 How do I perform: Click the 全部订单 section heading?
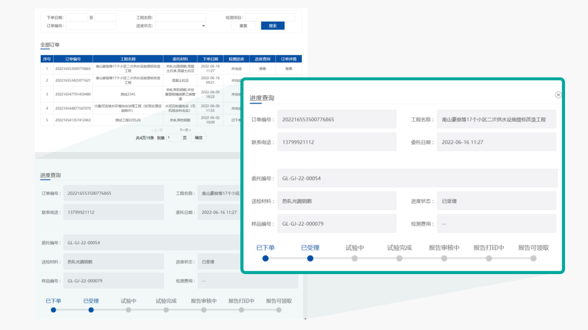pyautogui.click(x=50, y=45)
